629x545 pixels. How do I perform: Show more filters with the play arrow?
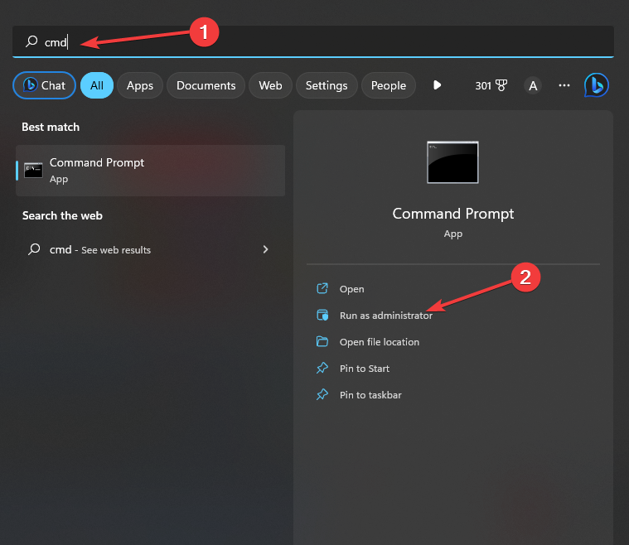click(438, 85)
